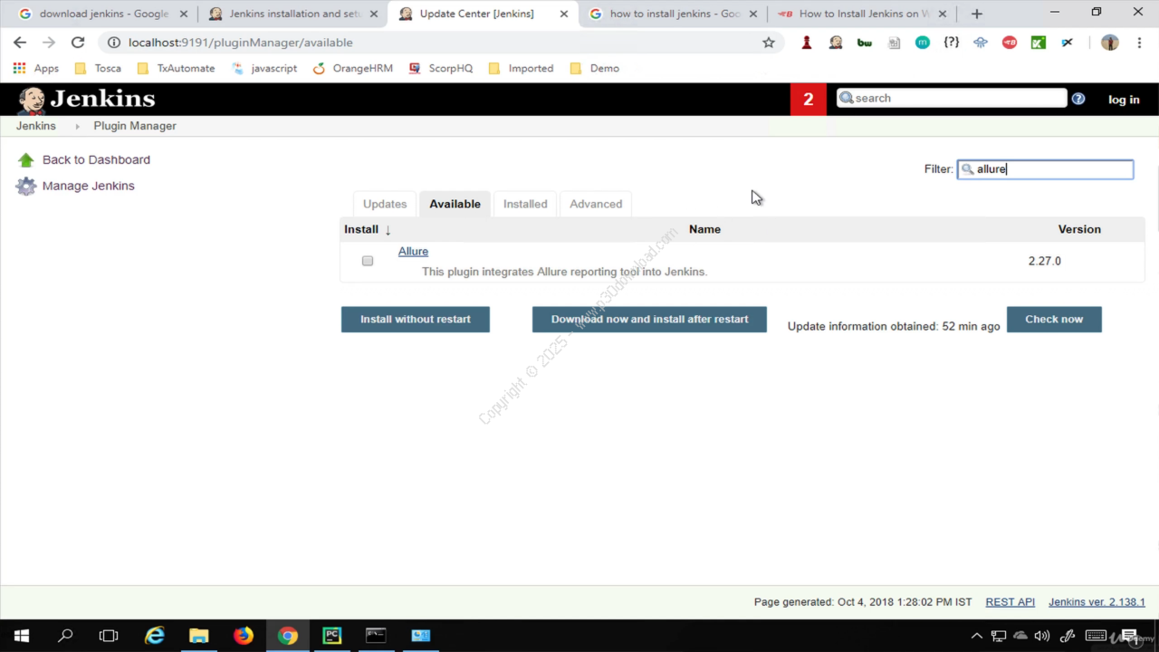Reload the page with the refresh icon

[78, 43]
